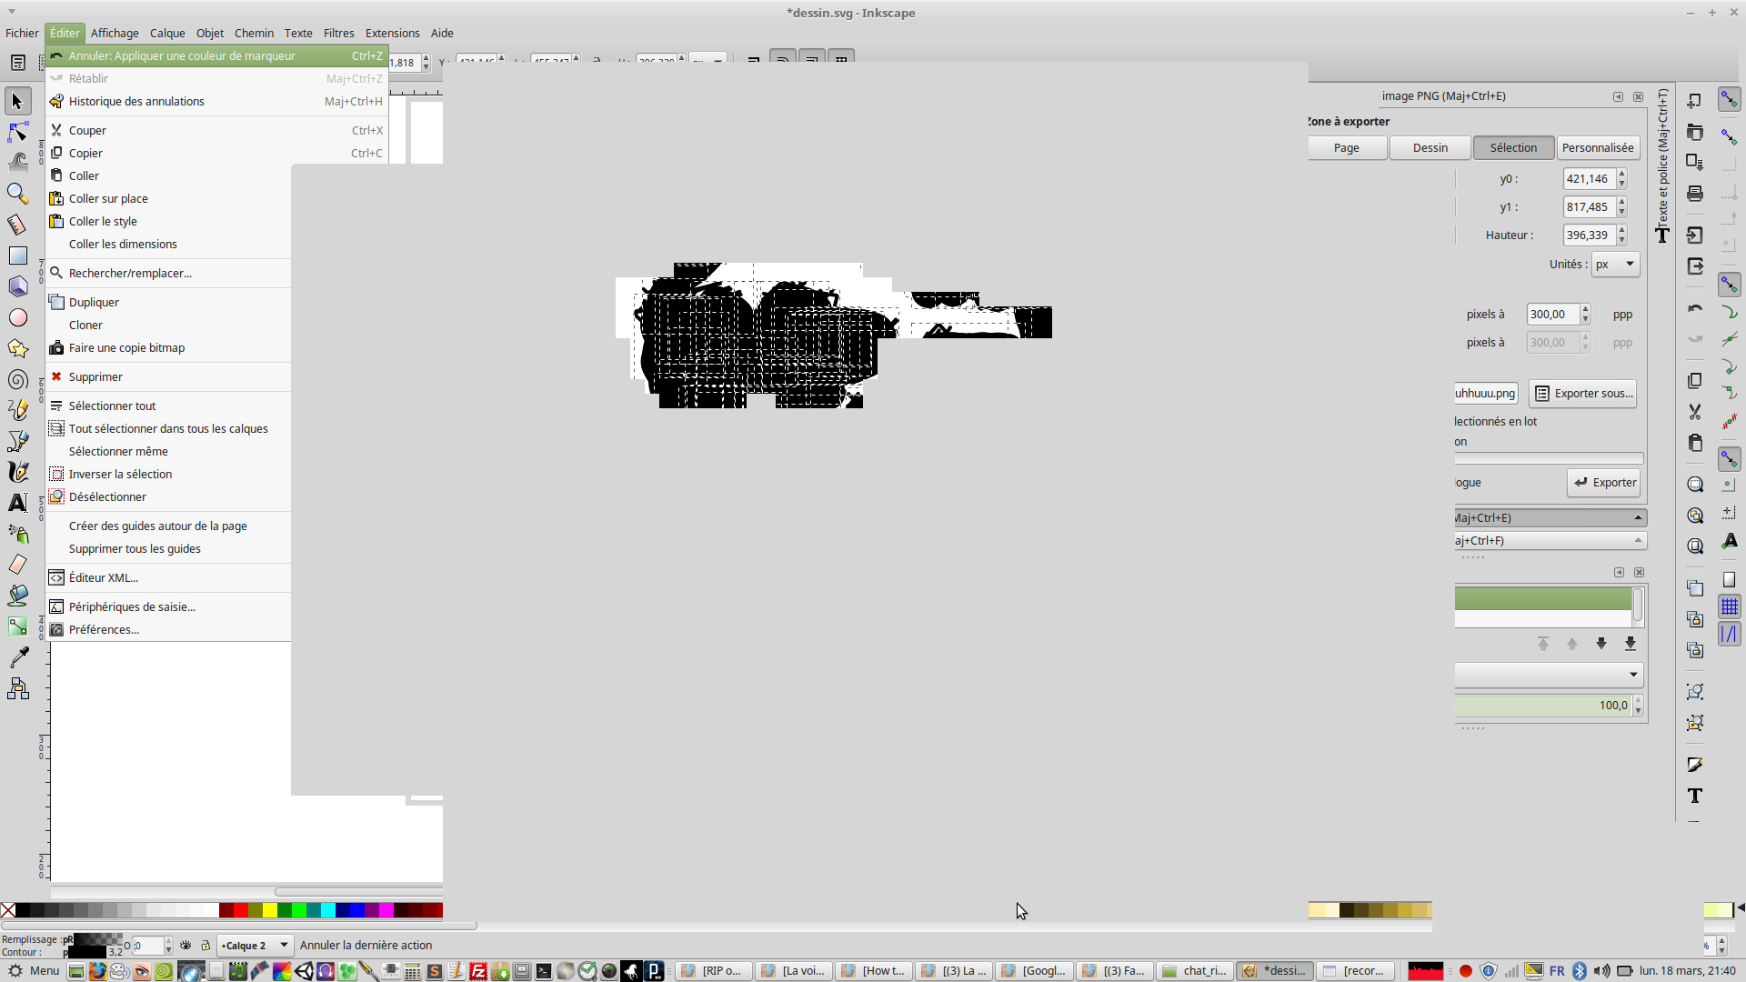Select the Ellipse circle tool
Image resolution: width=1746 pixels, height=982 pixels.
coord(17,318)
